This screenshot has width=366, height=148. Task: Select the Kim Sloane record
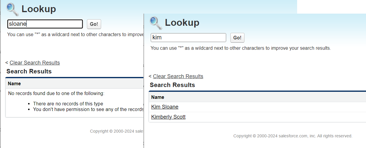[x=165, y=107]
